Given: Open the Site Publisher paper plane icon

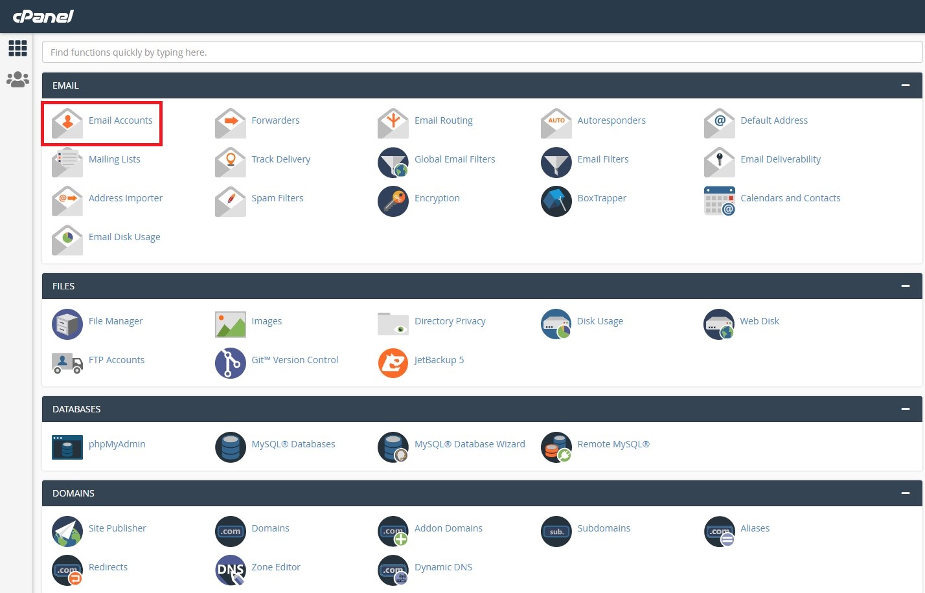Looking at the screenshot, I should pyautogui.click(x=67, y=531).
